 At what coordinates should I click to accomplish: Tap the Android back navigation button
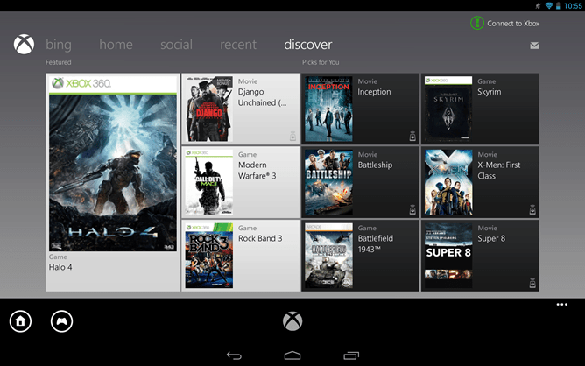(235, 355)
